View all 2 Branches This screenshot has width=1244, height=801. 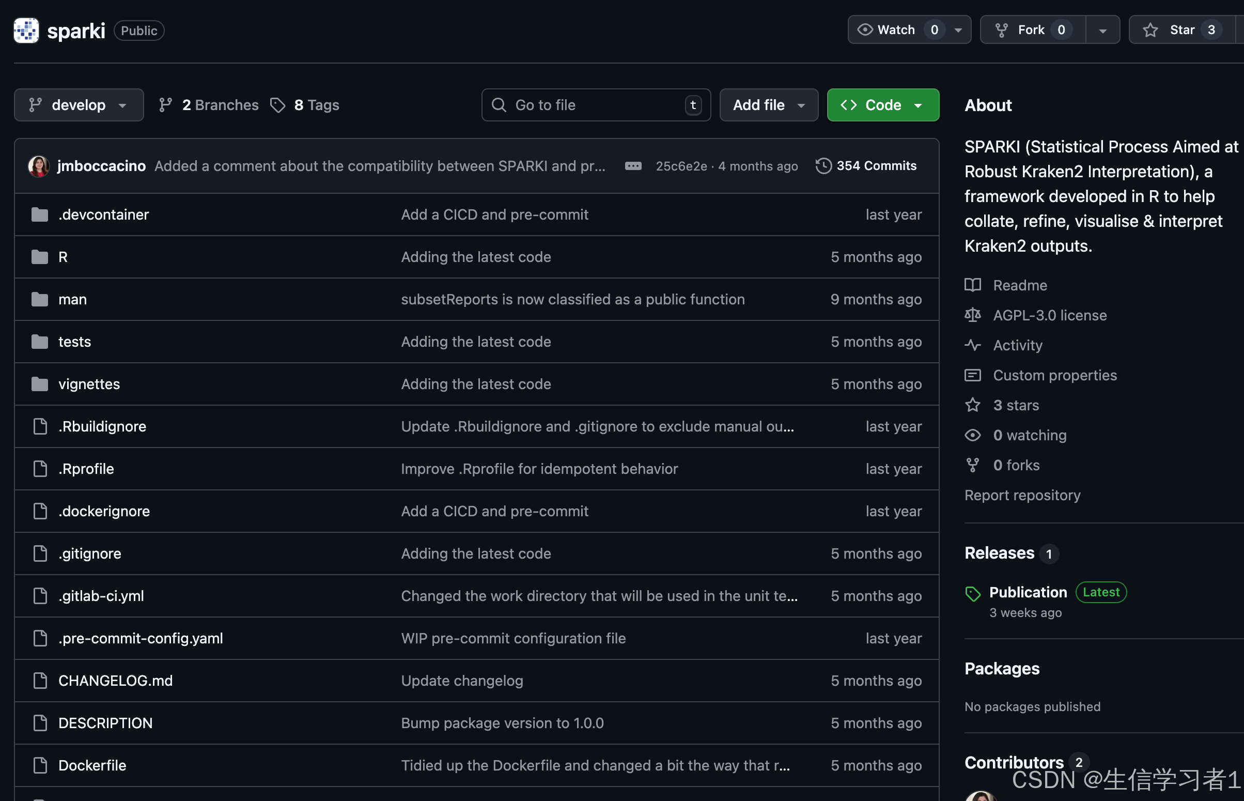(209, 105)
